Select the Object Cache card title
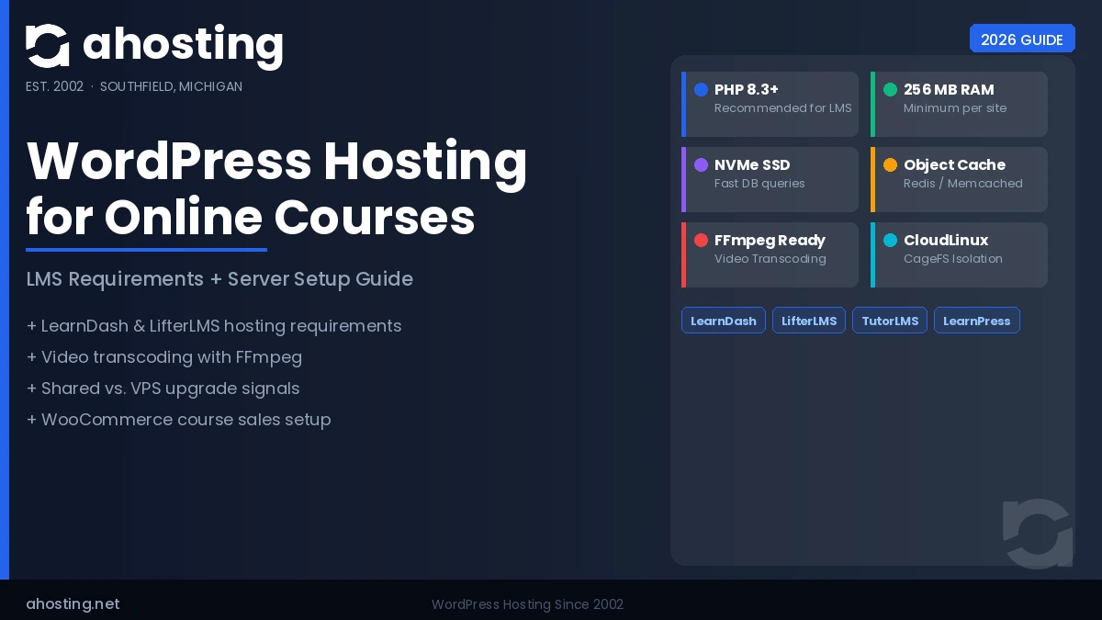This screenshot has width=1102, height=620. click(954, 165)
